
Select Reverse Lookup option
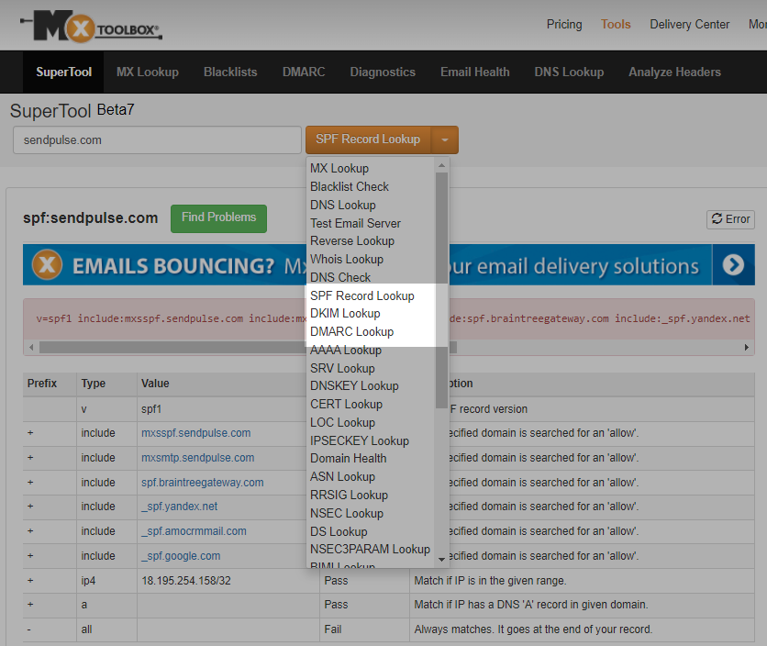(x=352, y=240)
